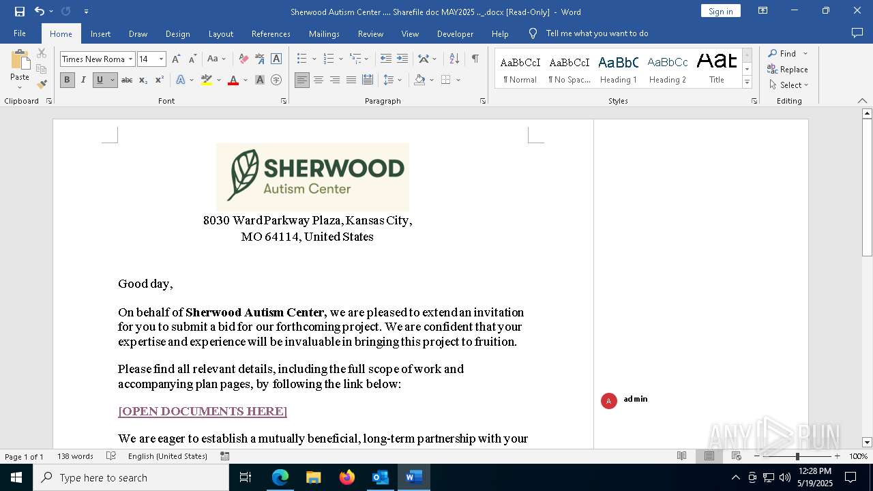
Task: Toggle Print Layout view in status bar
Action: [709, 456]
